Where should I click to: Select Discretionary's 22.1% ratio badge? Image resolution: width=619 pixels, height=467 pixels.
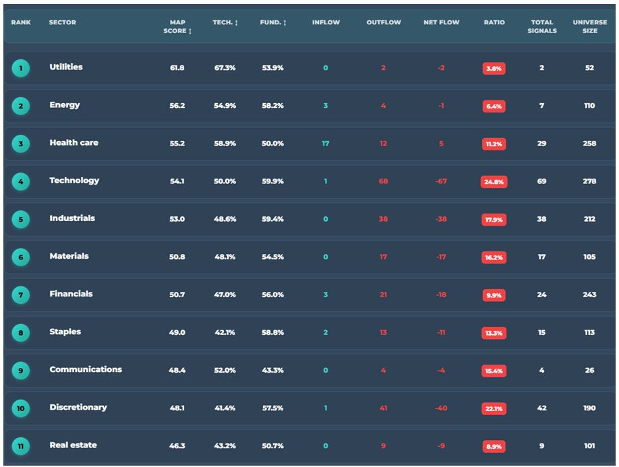pyautogui.click(x=494, y=408)
